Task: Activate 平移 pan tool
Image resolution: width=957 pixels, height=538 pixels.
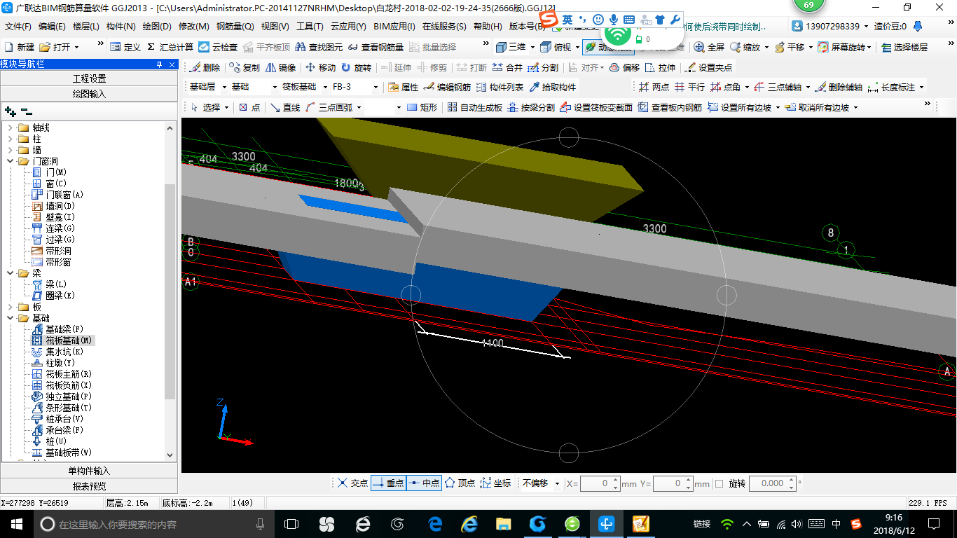Action: click(790, 47)
